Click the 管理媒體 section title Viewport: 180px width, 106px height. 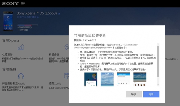pos(9,69)
